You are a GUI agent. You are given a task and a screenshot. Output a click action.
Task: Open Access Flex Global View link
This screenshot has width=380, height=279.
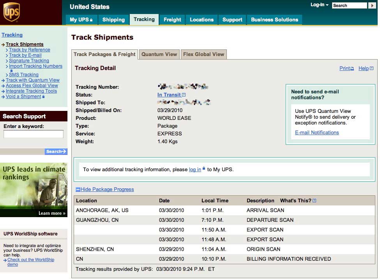tap(32, 86)
